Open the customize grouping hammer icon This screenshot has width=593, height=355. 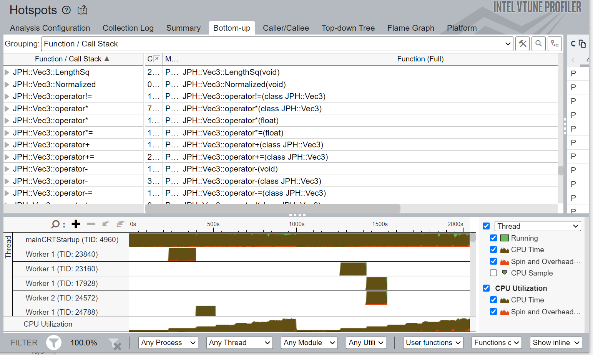click(522, 43)
